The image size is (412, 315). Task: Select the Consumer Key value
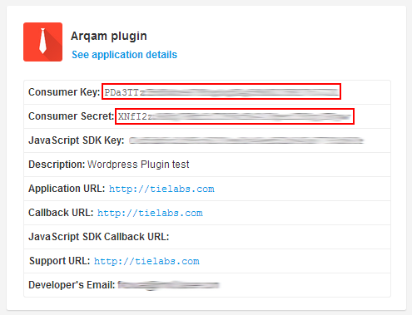(221, 91)
